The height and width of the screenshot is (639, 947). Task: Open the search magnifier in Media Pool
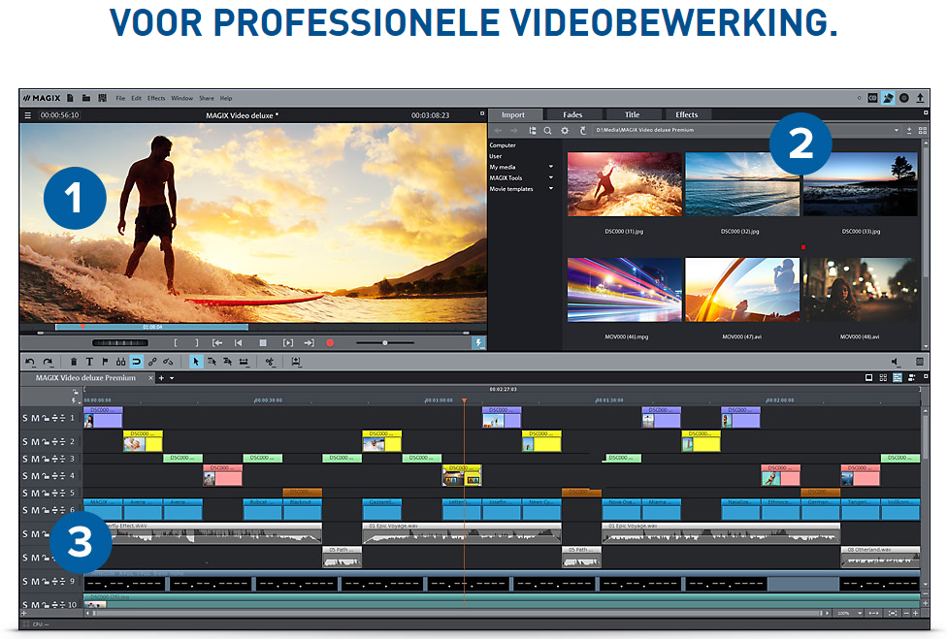[547, 130]
